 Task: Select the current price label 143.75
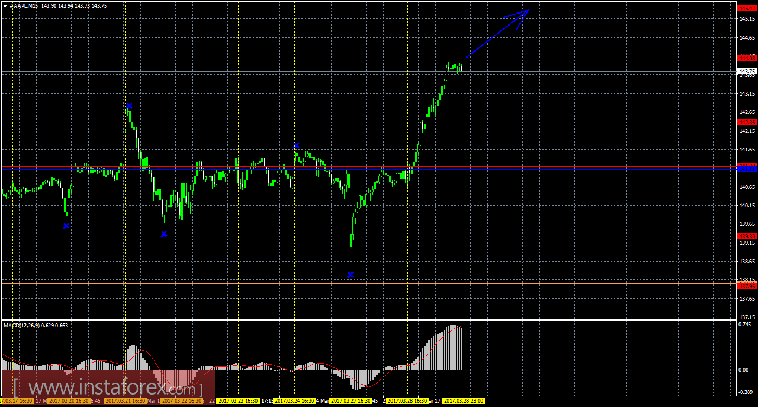tap(747, 71)
